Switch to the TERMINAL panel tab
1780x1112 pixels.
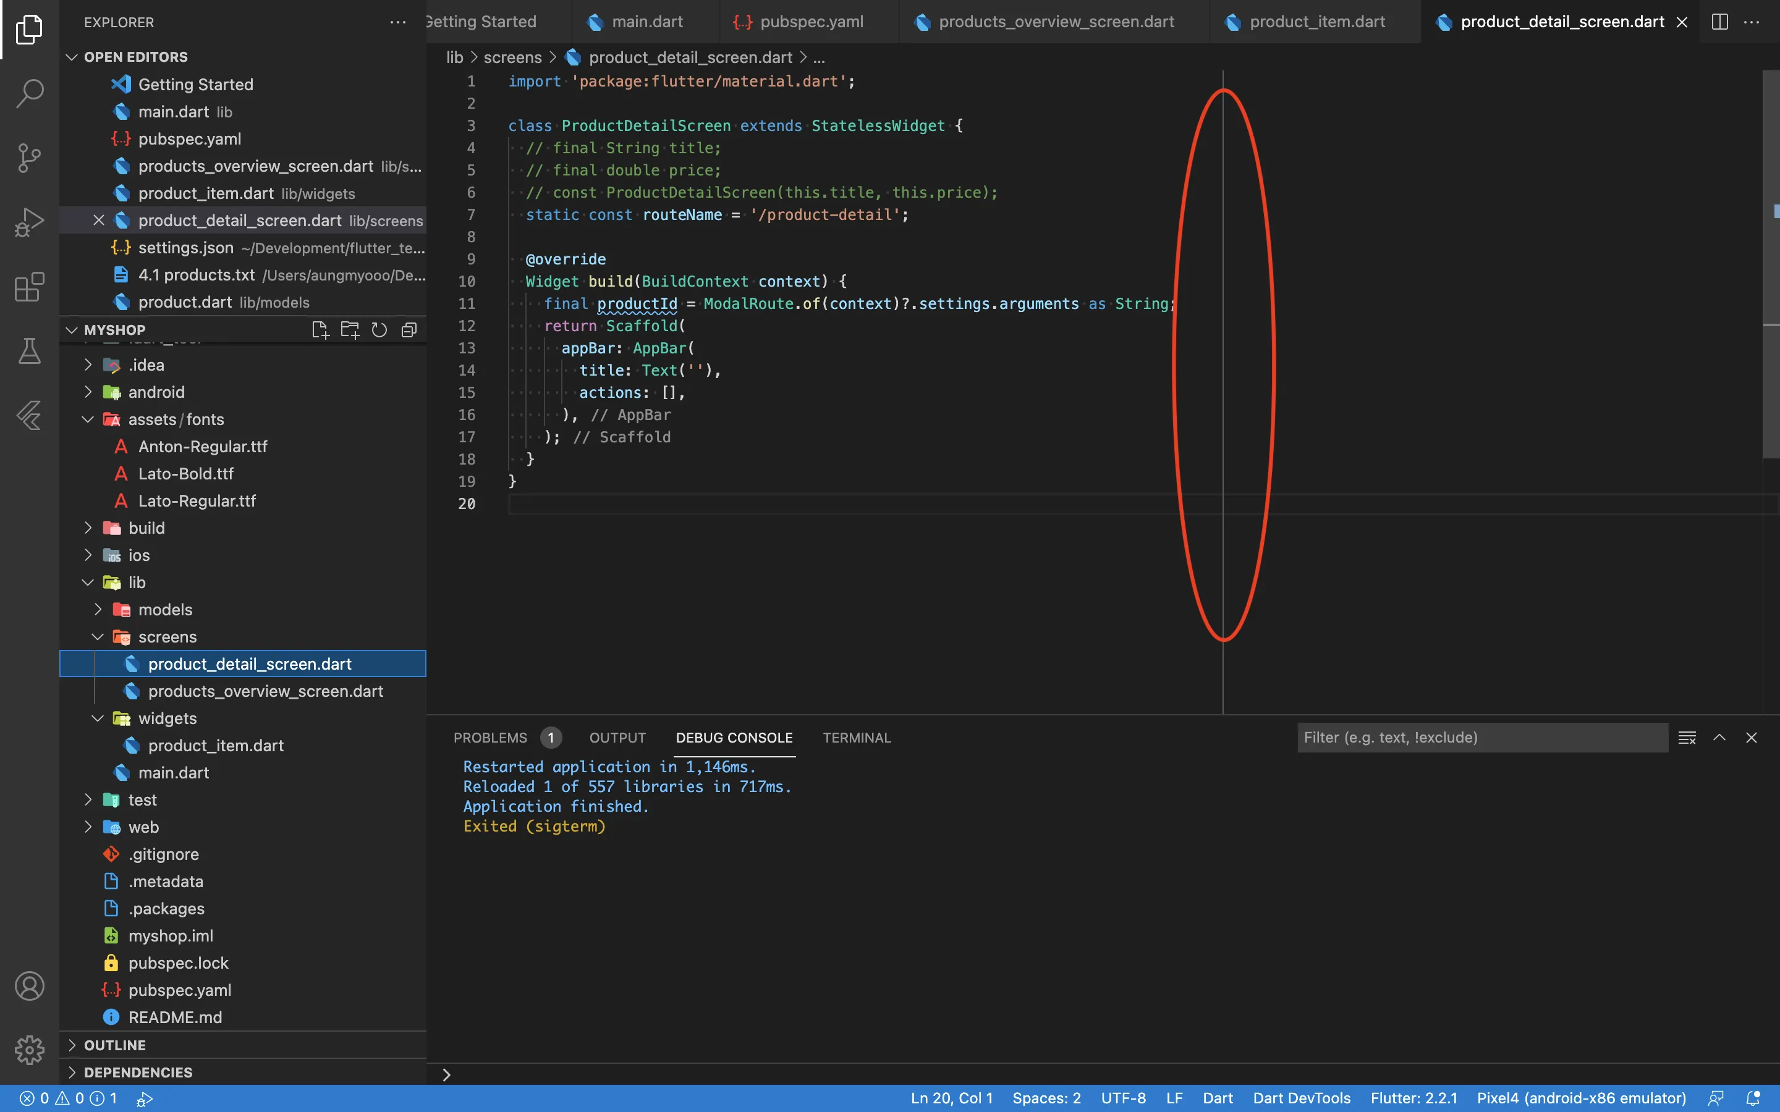(856, 738)
